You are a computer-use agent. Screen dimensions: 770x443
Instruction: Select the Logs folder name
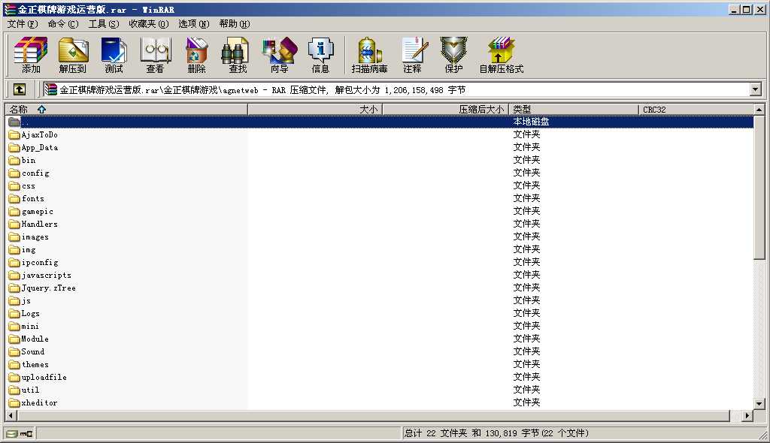30,314
